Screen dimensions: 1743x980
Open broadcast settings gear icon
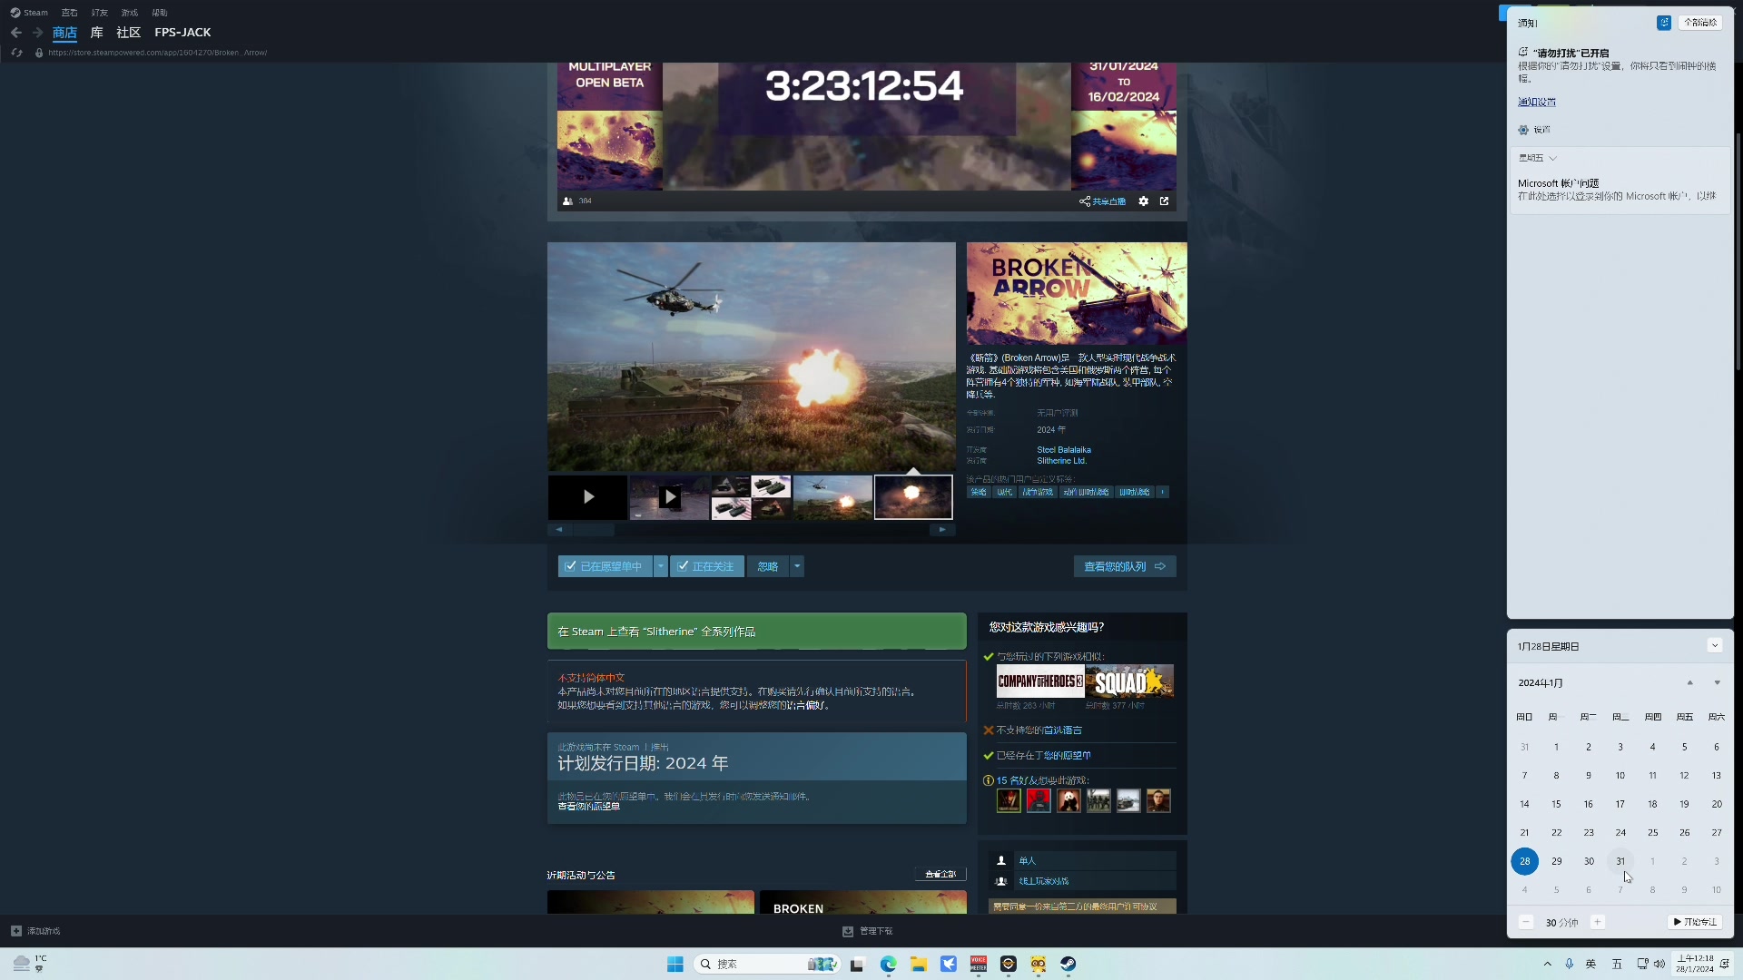[1144, 201]
